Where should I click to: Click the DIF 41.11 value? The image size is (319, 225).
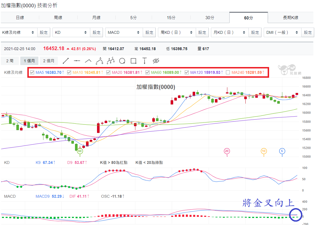click(79, 196)
